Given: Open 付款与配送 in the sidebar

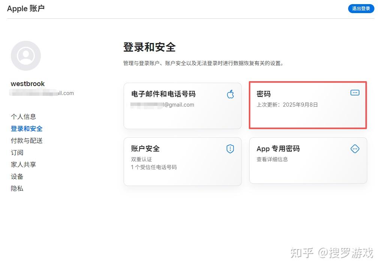Looking at the screenshot, I should (27, 140).
